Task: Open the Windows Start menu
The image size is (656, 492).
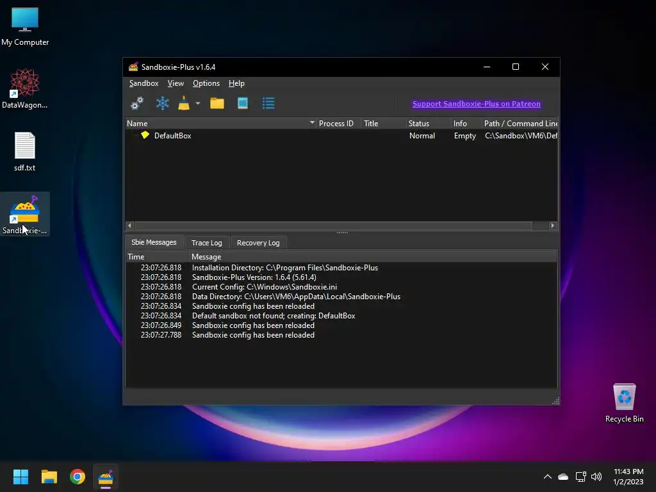Action: point(20,477)
